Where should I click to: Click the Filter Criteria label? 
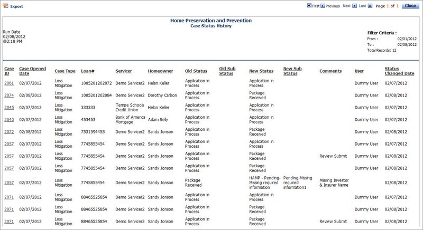[382, 33]
